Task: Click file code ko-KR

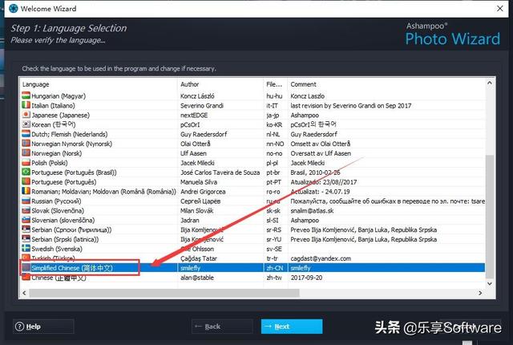Action: tap(274, 124)
